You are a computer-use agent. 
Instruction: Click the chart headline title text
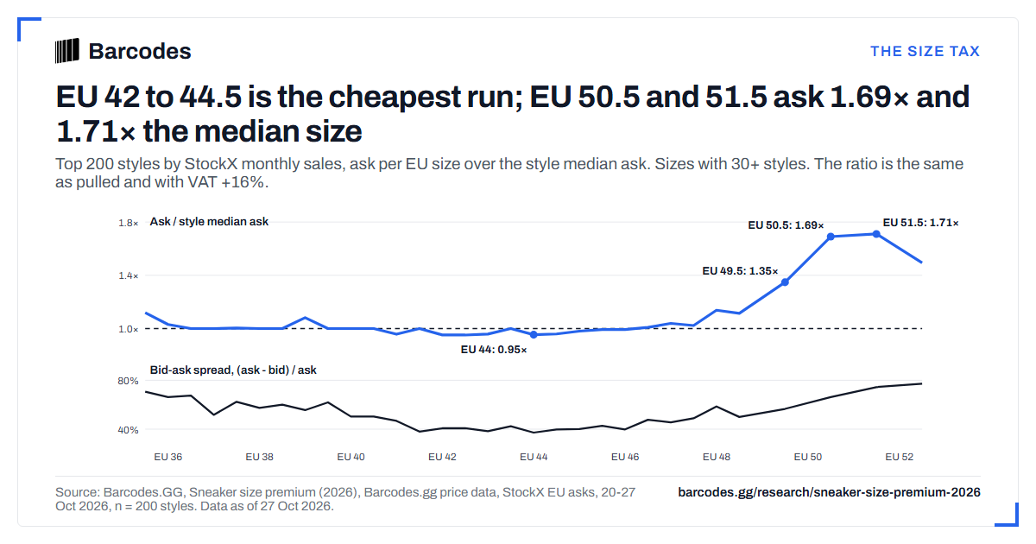[513, 113]
